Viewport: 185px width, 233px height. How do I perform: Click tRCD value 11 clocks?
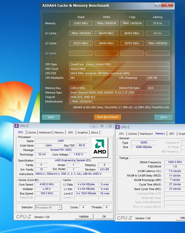click(175, 175)
